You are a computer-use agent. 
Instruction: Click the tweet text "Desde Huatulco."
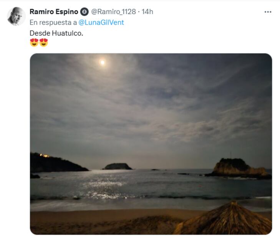(56, 33)
